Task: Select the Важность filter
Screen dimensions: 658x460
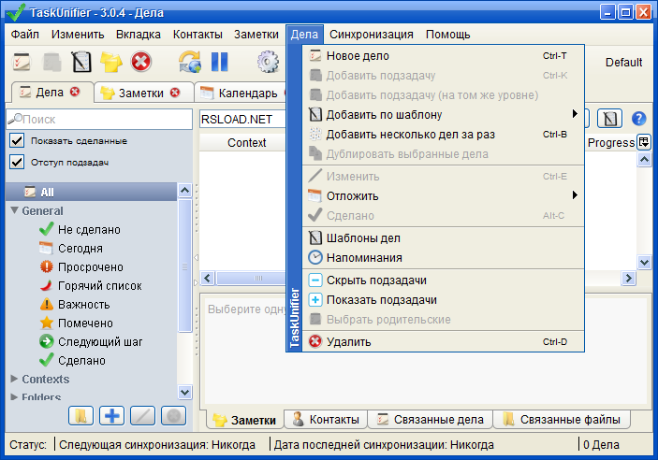Action: click(x=75, y=305)
